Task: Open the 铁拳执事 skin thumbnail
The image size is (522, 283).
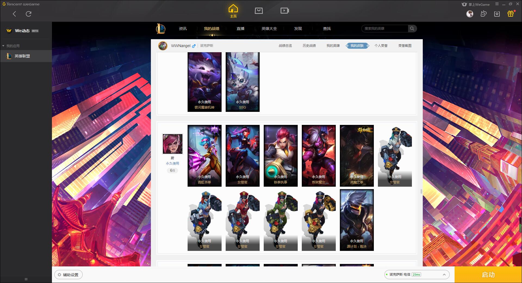Action: tap(281, 156)
